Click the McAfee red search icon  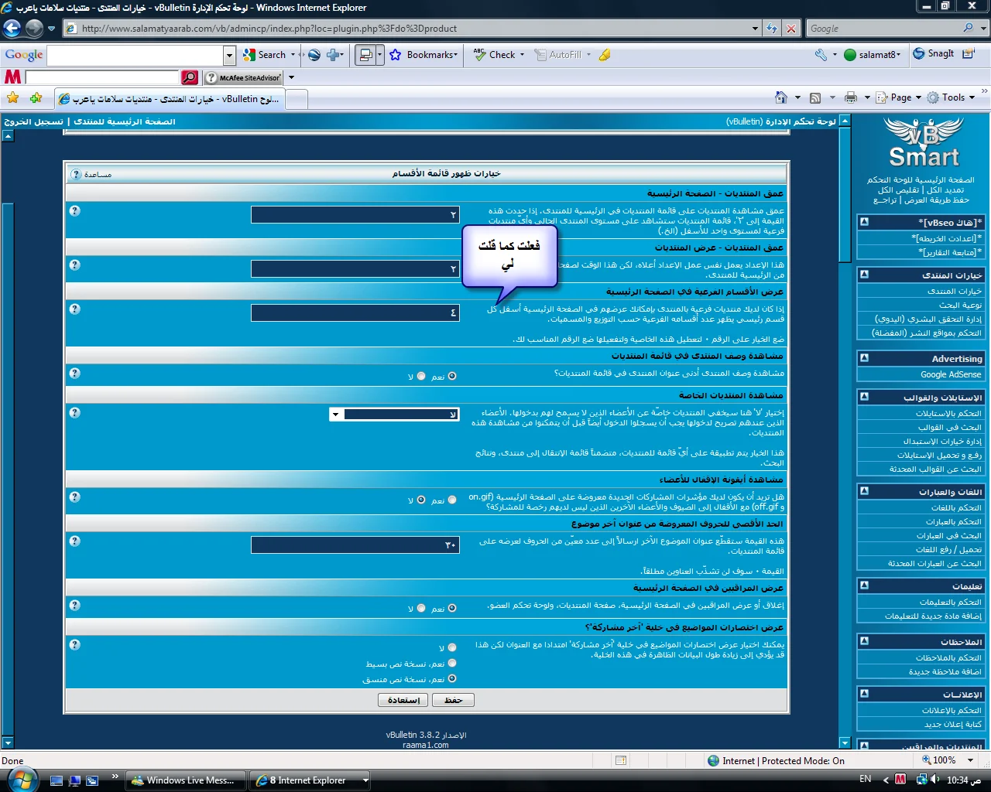pos(189,77)
